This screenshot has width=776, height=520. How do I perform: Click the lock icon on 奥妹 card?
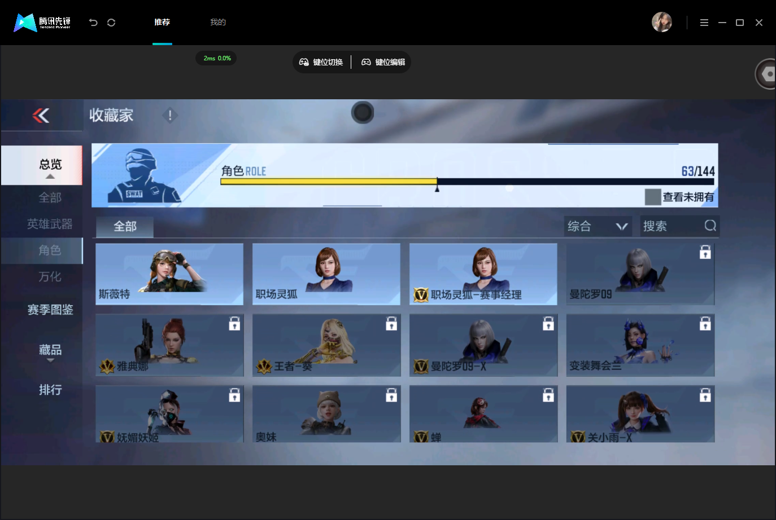point(391,395)
